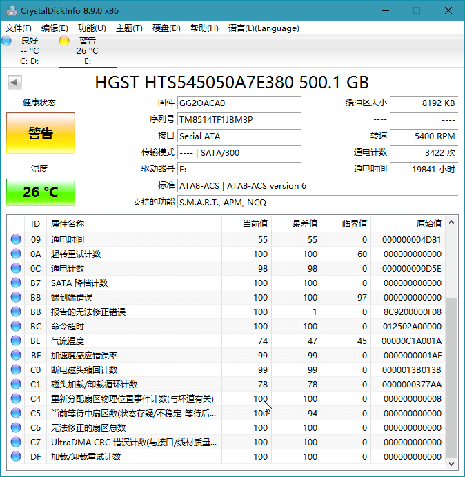Click the status orb in row 0C 通电计数
This screenshot has height=477, width=465.
point(16,268)
